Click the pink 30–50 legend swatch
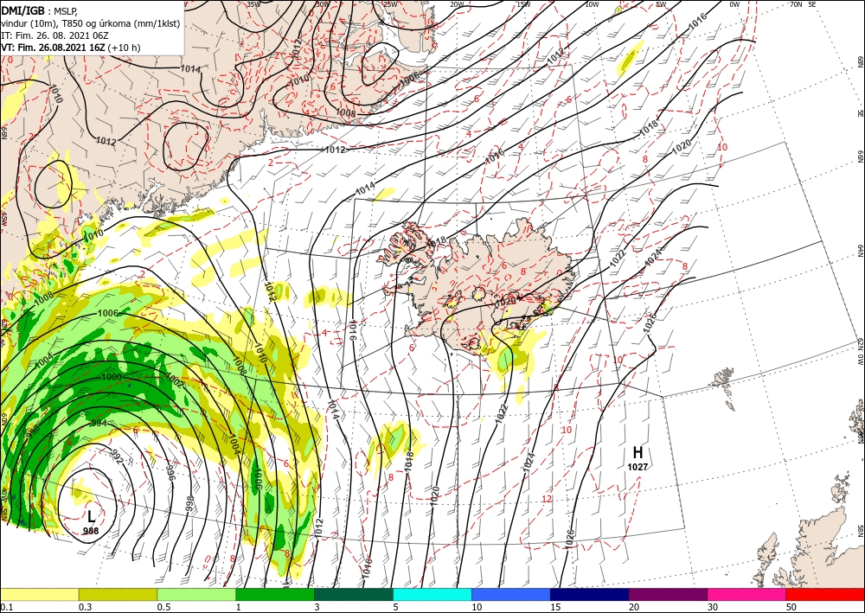 pos(747,594)
